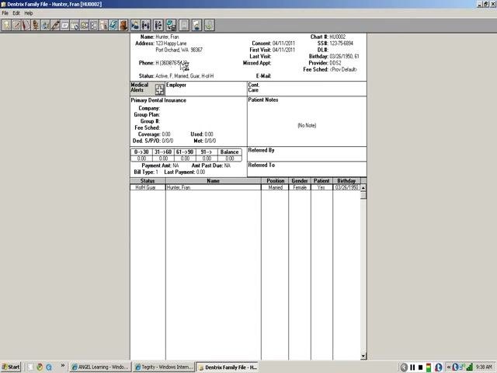
Task: Click the Gender column header
Action: click(300, 181)
